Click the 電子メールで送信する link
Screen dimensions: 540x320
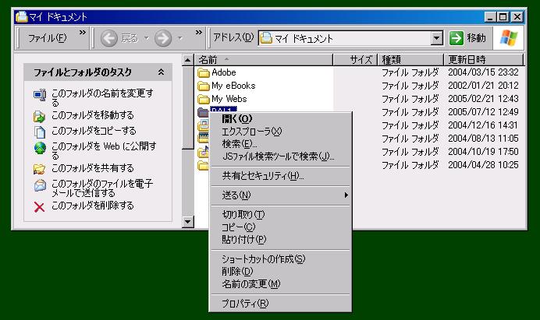tap(102, 188)
